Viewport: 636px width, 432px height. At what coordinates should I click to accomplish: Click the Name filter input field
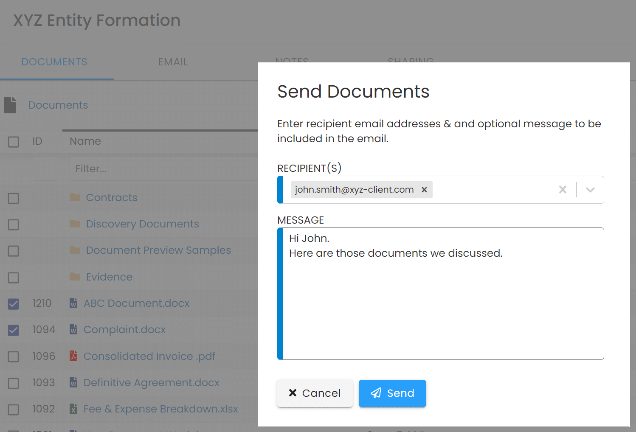(x=163, y=168)
